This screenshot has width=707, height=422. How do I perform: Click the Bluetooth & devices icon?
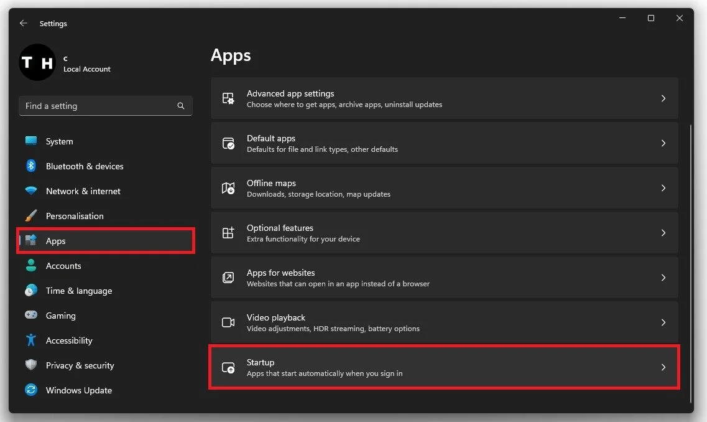31,166
